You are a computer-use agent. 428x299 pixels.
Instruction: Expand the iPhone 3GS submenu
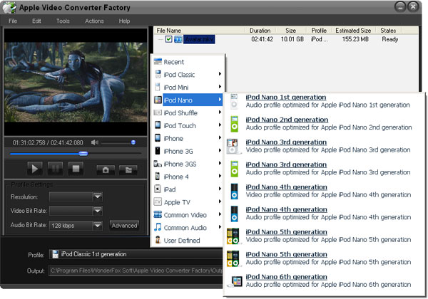[x=188, y=164]
